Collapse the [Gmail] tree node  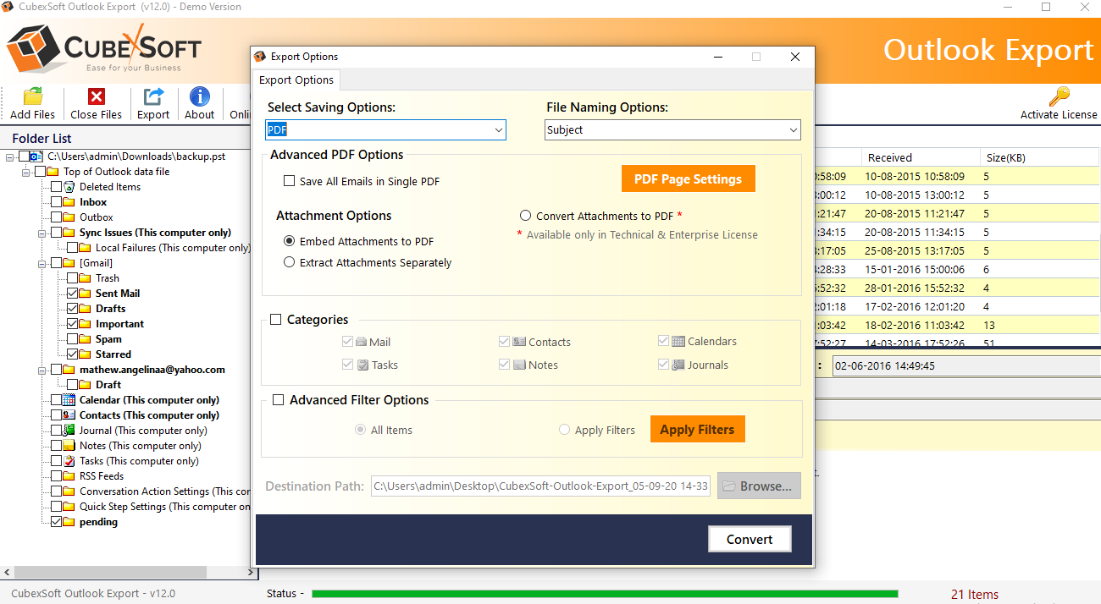[42, 263]
